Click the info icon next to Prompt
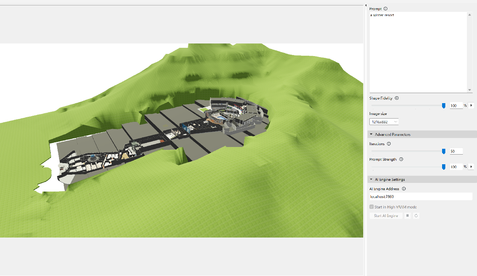This screenshot has width=477, height=276. (386, 9)
